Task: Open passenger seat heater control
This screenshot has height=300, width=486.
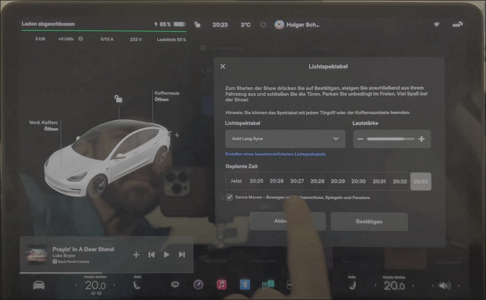Action: [x=352, y=285]
